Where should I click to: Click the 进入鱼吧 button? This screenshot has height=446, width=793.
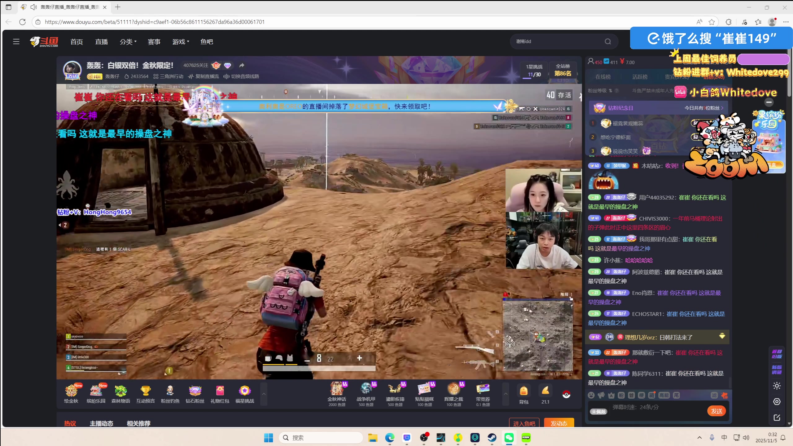[524, 423]
